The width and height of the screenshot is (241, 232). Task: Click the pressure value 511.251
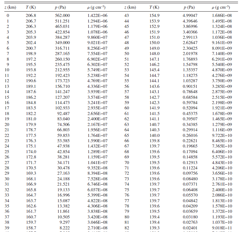[x=62, y=21]
